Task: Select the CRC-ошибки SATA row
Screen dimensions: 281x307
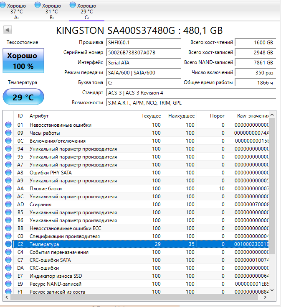Action: point(136,260)
